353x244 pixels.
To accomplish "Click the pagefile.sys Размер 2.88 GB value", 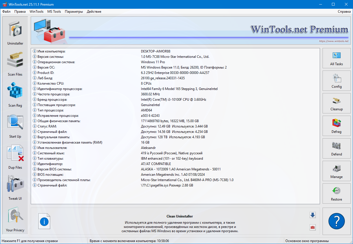I will pyautogui.click(x=167, y=185).
